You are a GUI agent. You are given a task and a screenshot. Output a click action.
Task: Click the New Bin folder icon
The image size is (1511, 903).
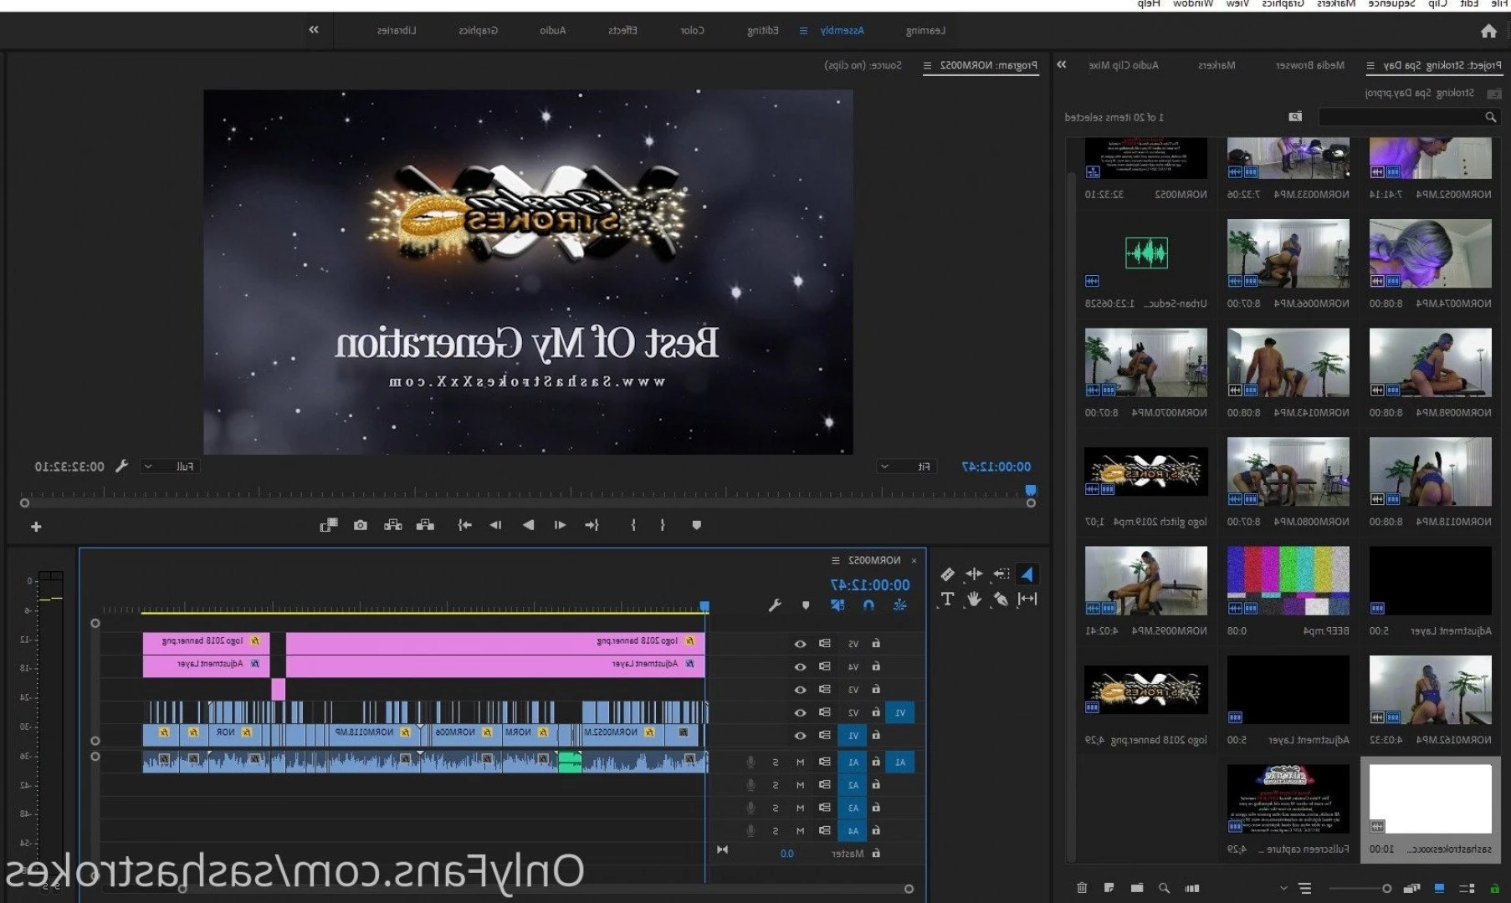click(x=1137, y=888)
